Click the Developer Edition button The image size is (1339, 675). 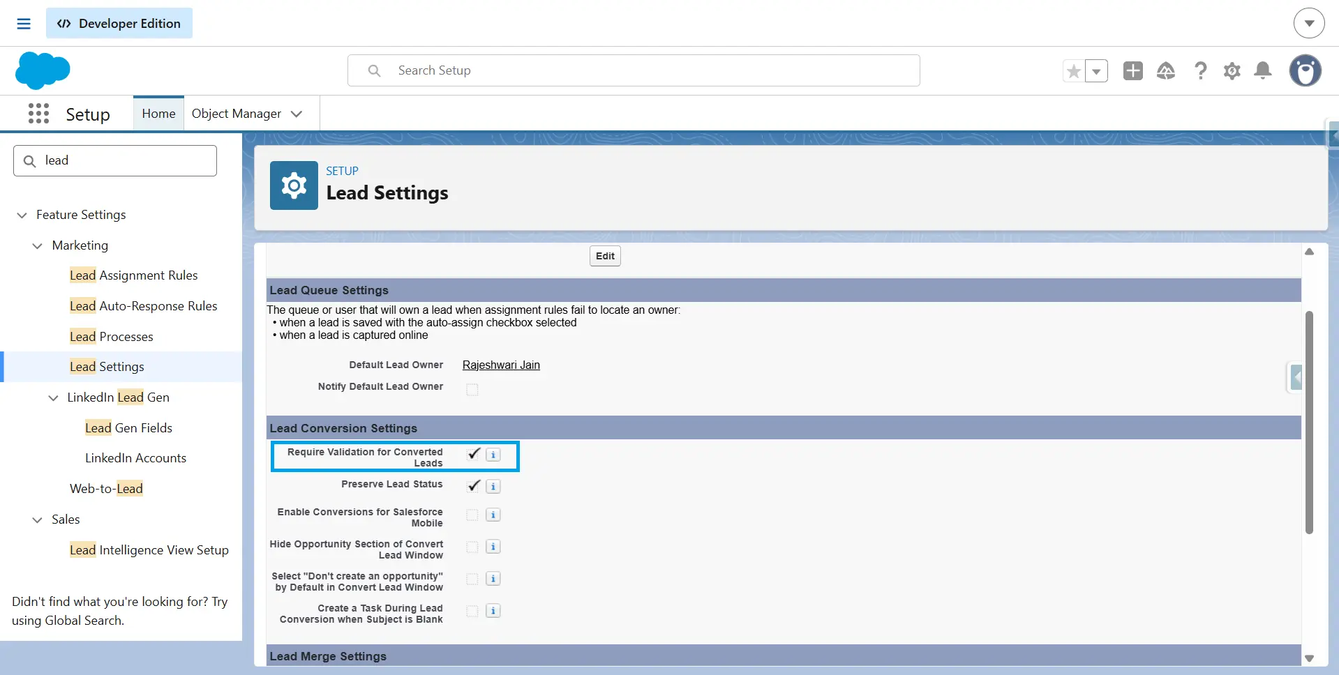click(x=119, y=23)
